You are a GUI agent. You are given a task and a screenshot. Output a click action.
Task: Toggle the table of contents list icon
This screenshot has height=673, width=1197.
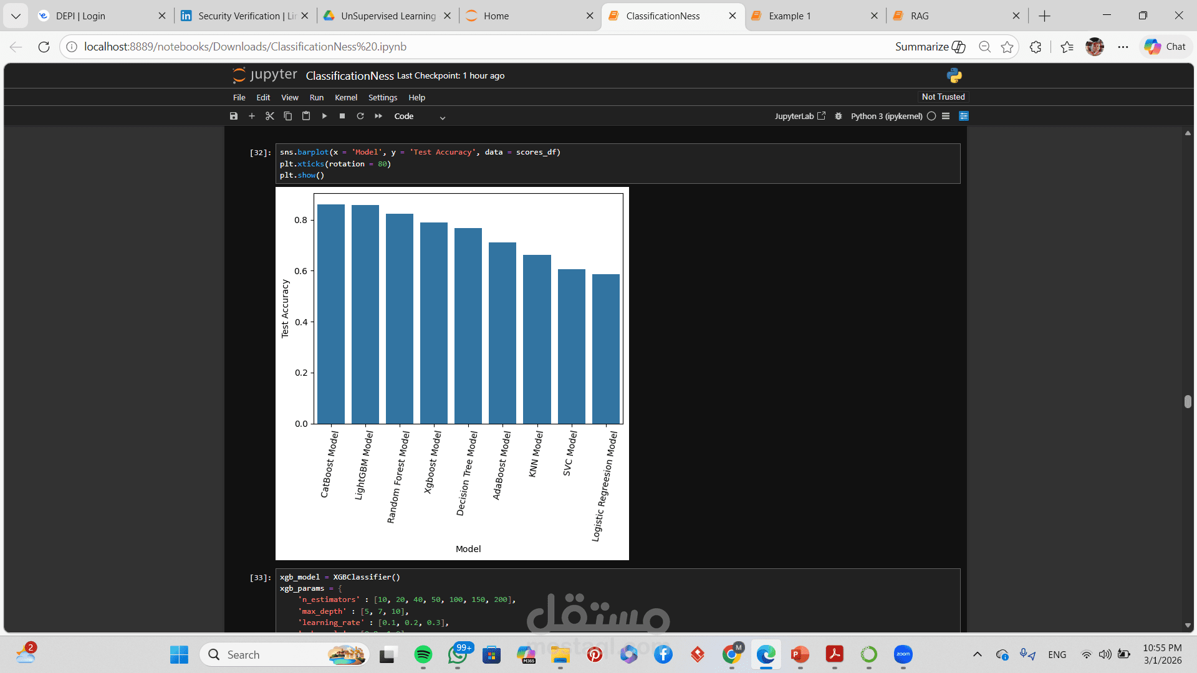pos(946,116)
